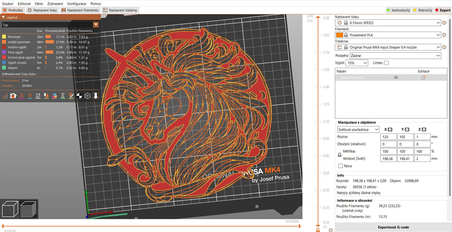452x232 pixels.
Task: Toggle print pauses visibility (hourglass icon)
Action: point(63,96)
